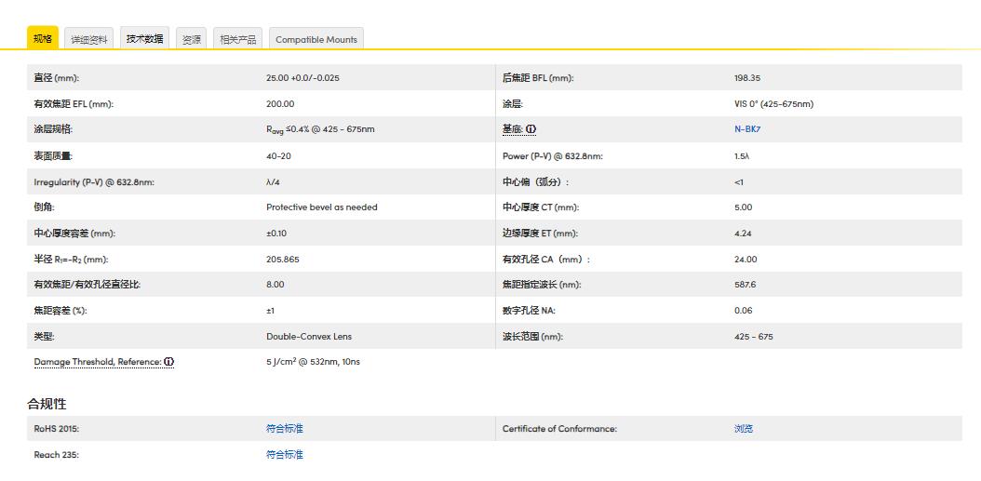
Task: Click the Double-Convex Lens type value
Action: click(x=309, y=337)
